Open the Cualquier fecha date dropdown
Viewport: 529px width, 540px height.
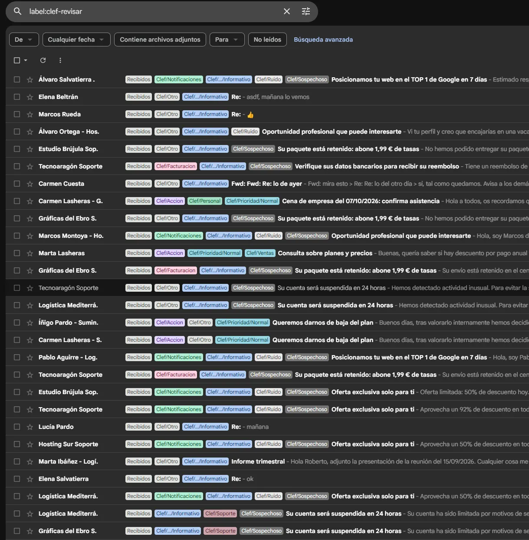pyautogui.click(x=76, y=40)
